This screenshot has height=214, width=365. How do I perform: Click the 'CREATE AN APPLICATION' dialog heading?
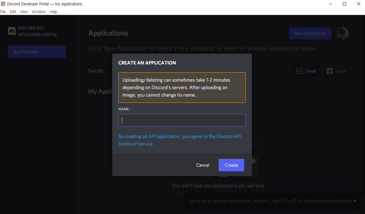tap(147, 63)
